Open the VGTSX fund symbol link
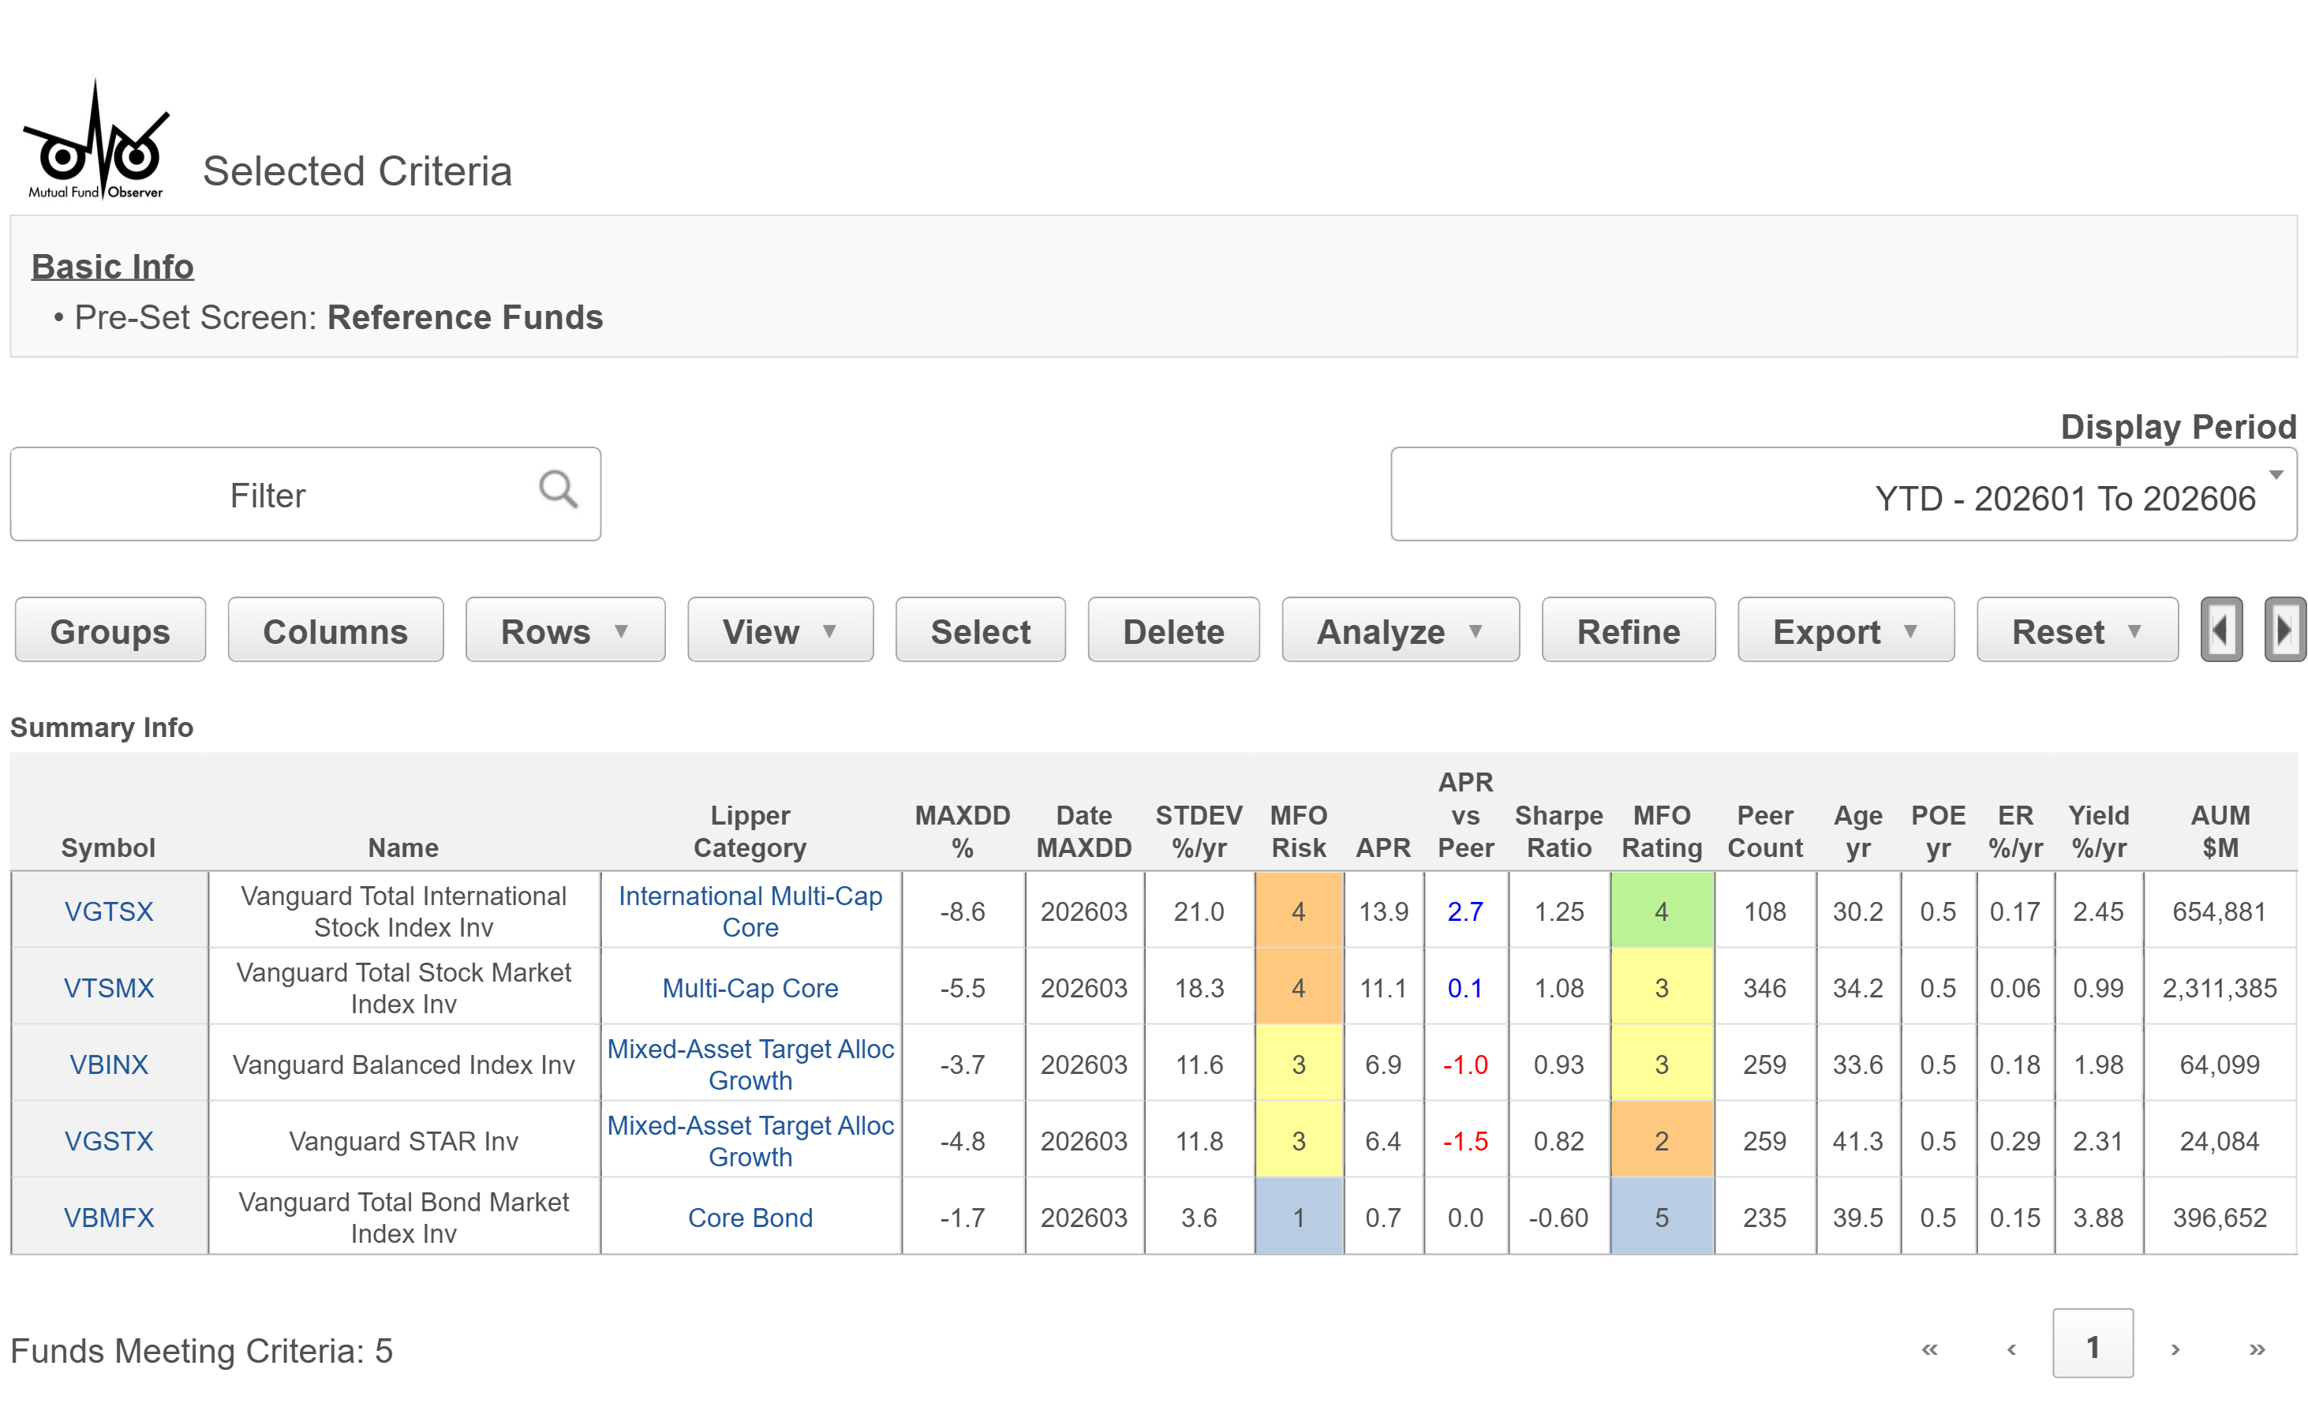2308x1418 pixels. pyautogui.click(x=109, y=911)
